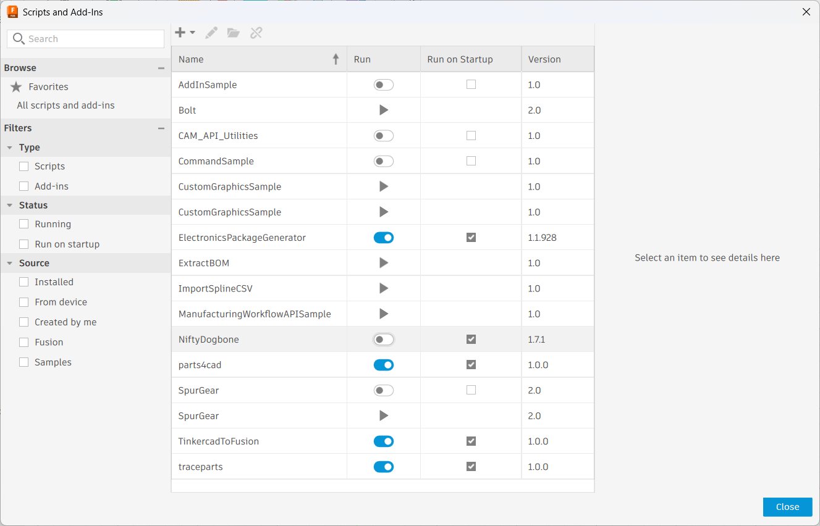Image resolution: width=820 pixels, height=526 pixels.
Task: Select the pencil icon to edit a script
Action: coord(211,32)
